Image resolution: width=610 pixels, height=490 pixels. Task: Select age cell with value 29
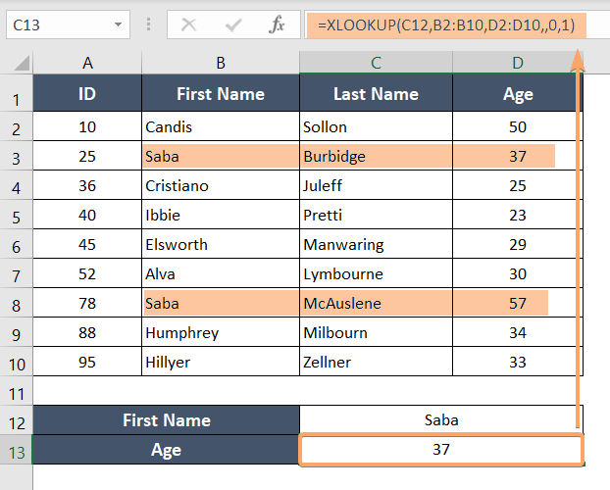point(518,244)
